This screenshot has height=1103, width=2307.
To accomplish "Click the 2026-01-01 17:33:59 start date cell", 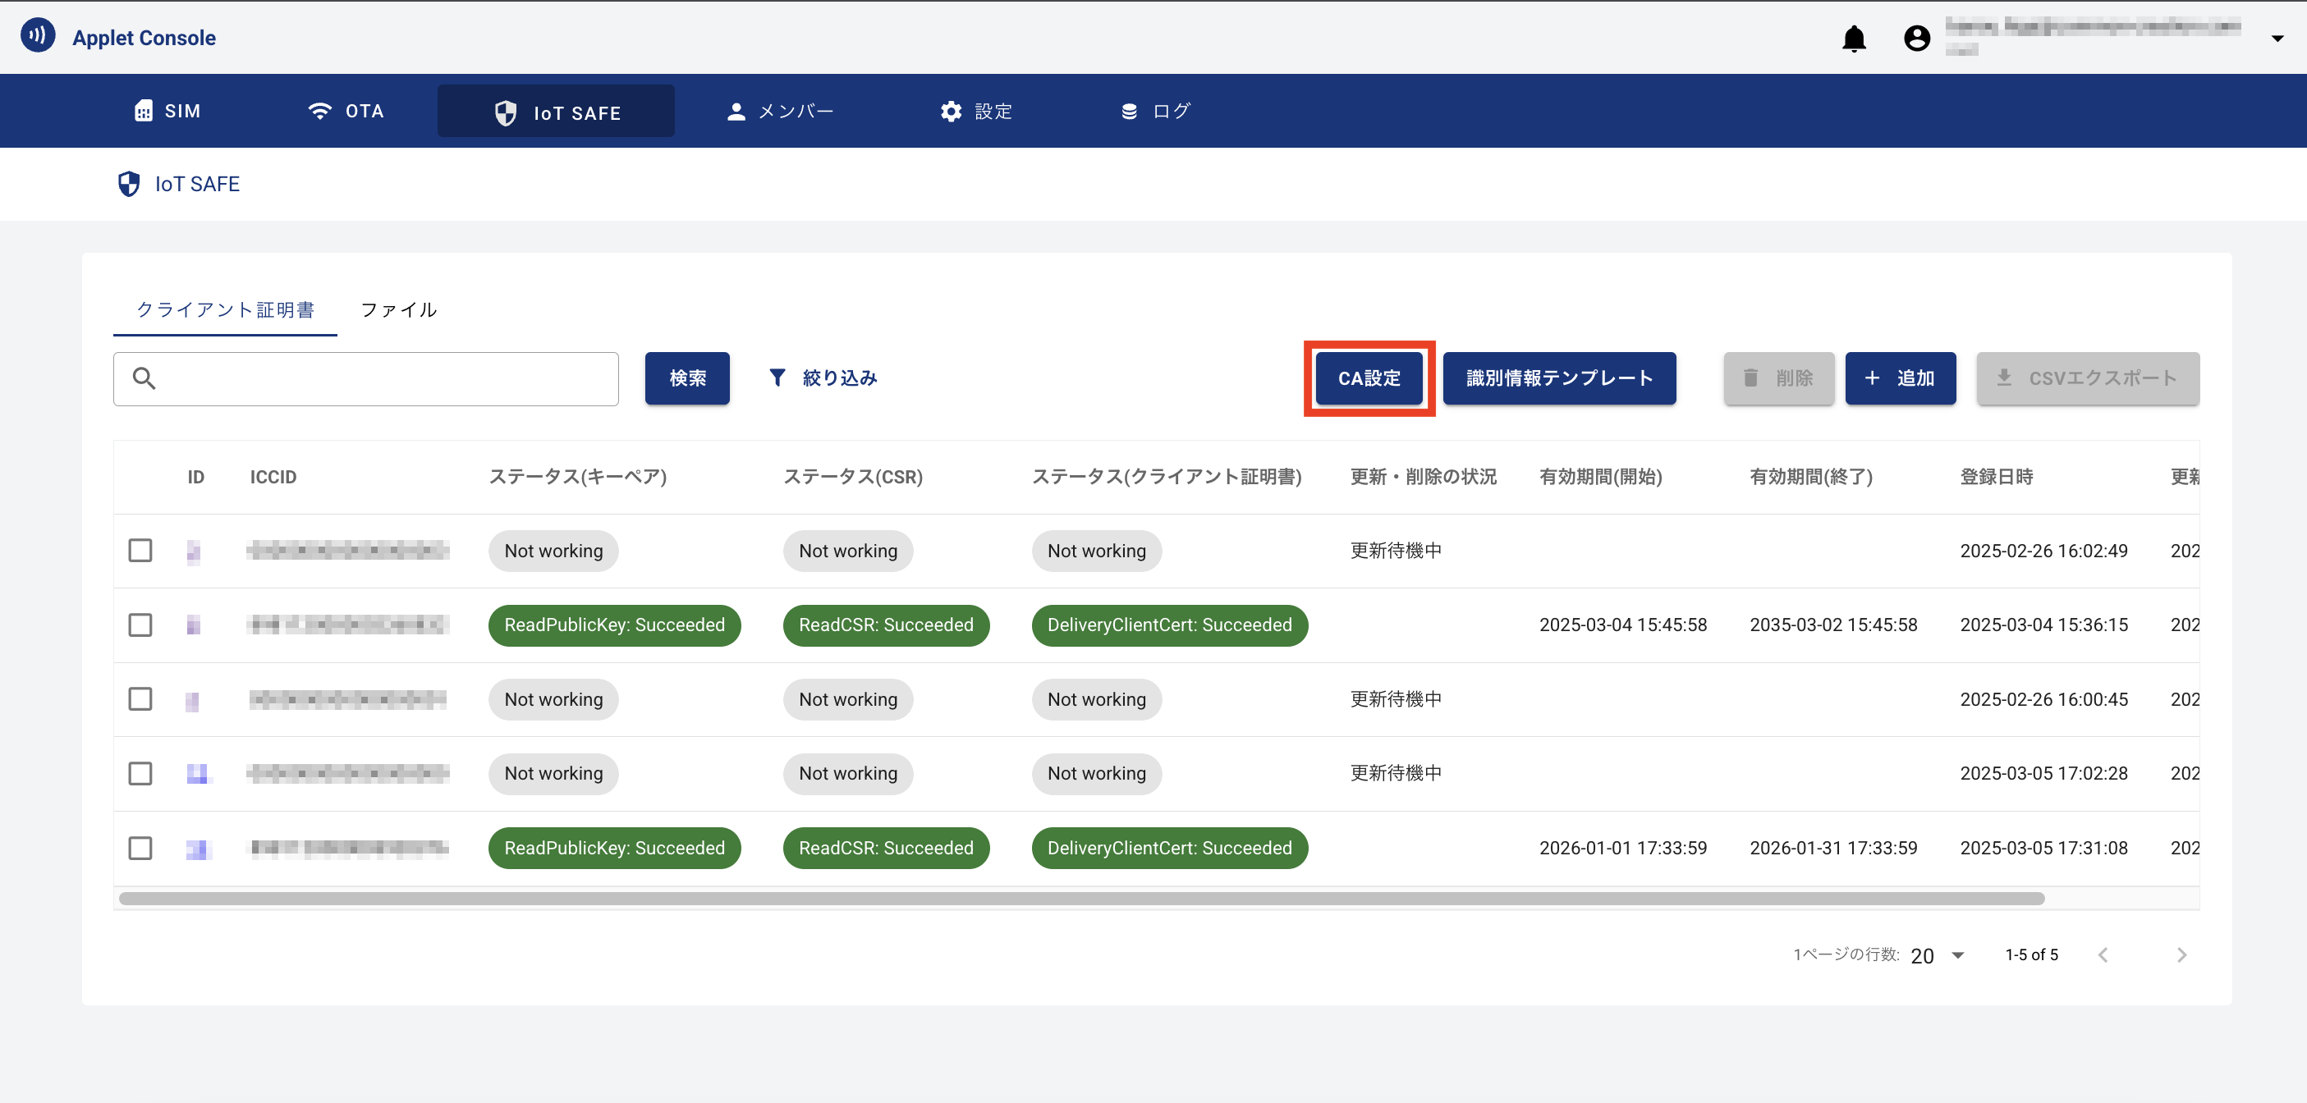I will [1623, 848].
